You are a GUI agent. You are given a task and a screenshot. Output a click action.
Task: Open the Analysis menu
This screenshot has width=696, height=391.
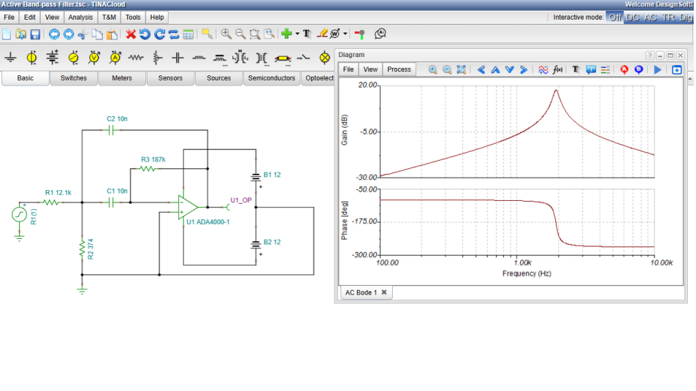(x=80, y=17)
